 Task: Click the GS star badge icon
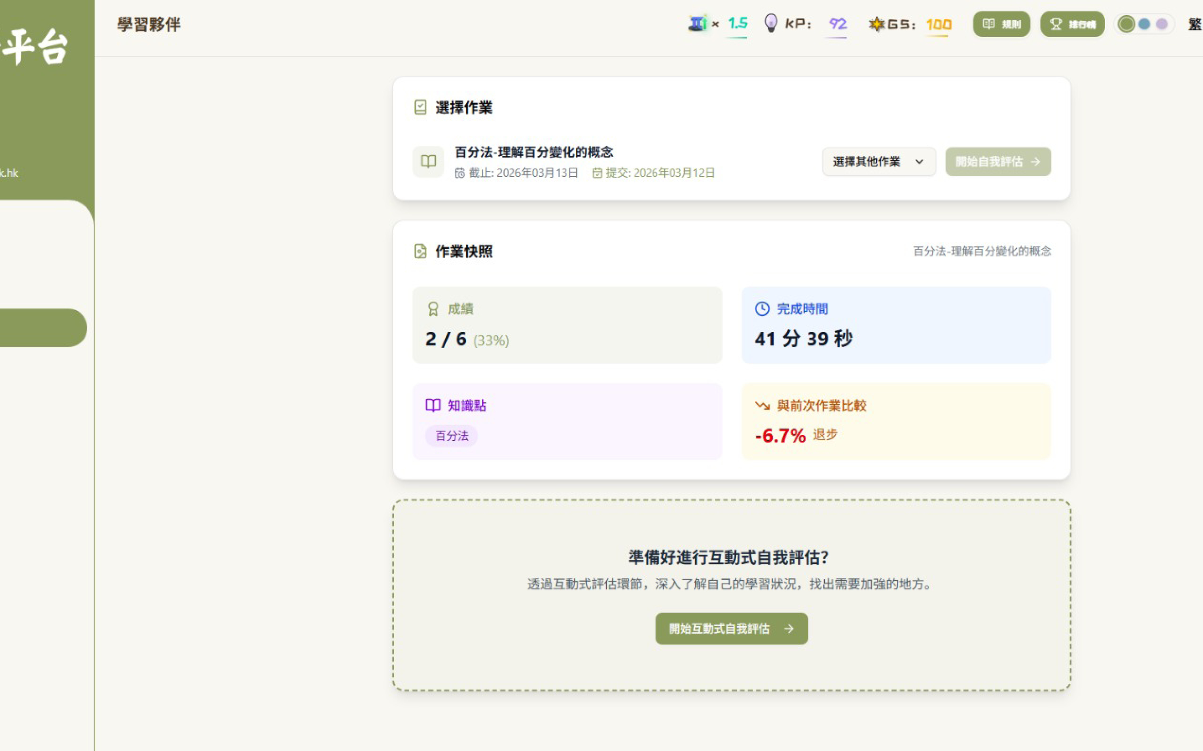pyautogui.click(x=877, y=24)
